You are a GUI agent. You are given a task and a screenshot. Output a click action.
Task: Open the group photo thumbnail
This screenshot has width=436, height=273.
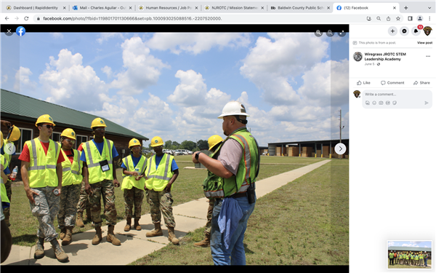(x=410, y=254)
